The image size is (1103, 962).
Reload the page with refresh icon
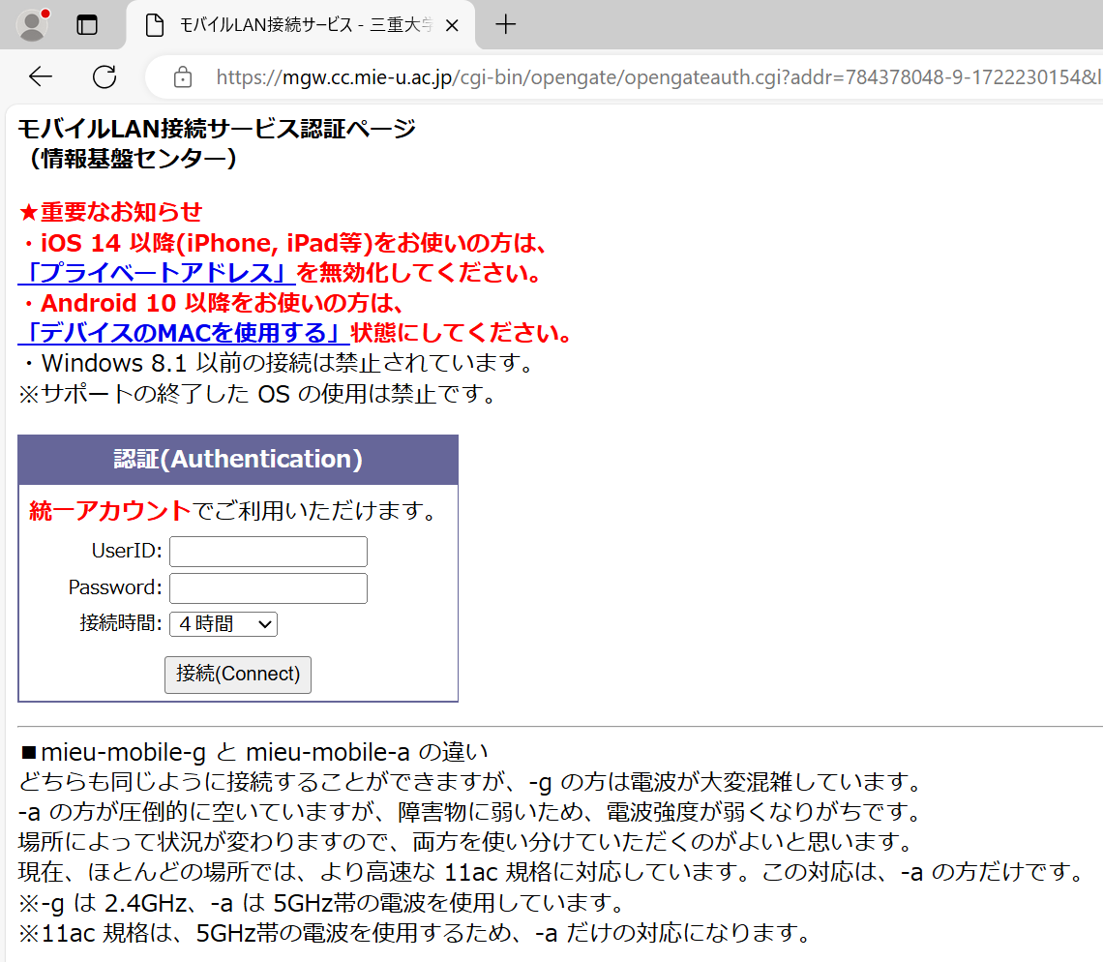click(104, 76)
